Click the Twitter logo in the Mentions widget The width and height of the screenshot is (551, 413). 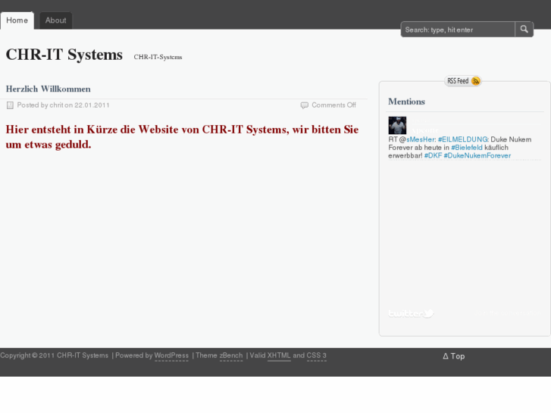[411, 313]
